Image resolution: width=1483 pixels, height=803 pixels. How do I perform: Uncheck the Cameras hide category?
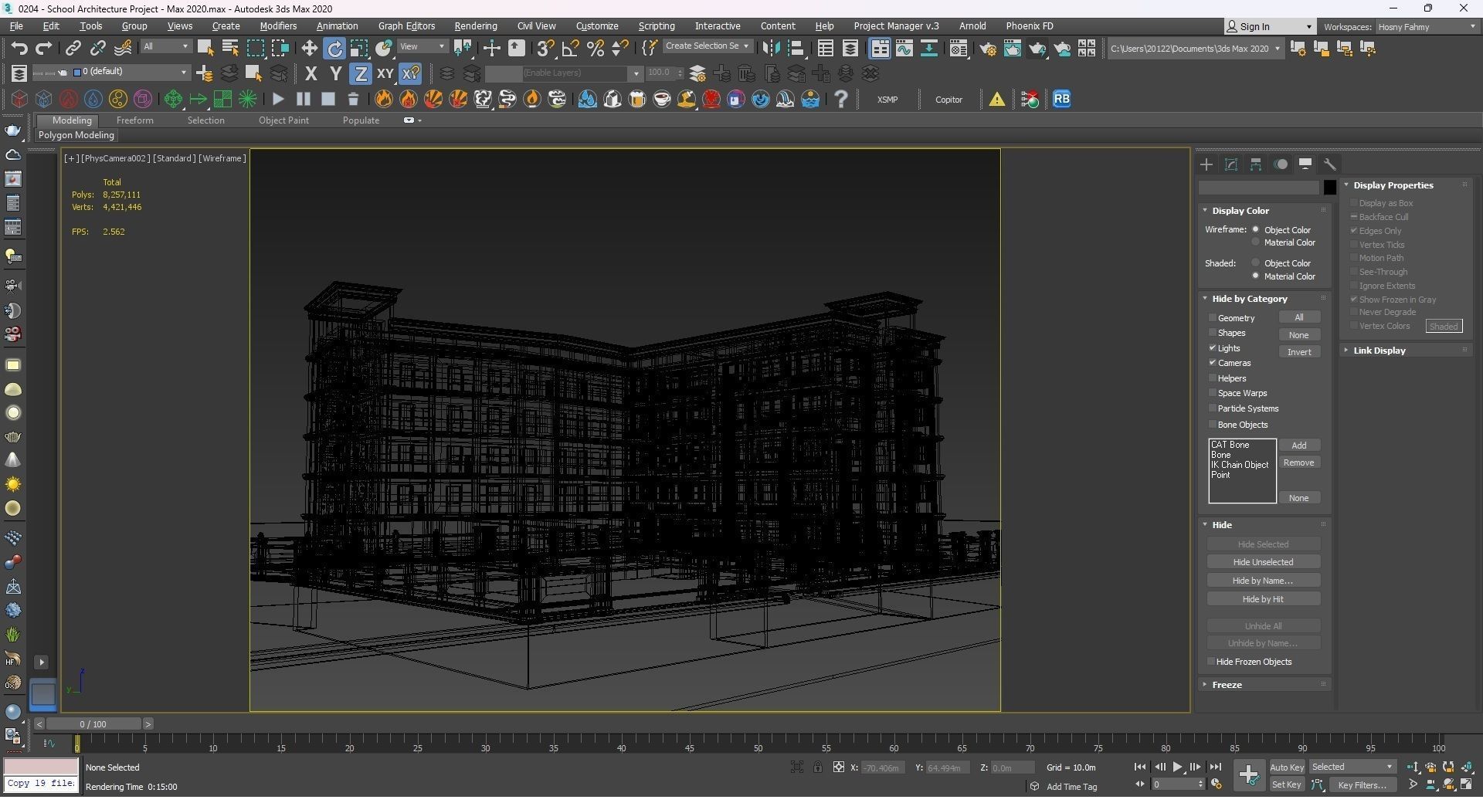click(x=1213, y=363)
